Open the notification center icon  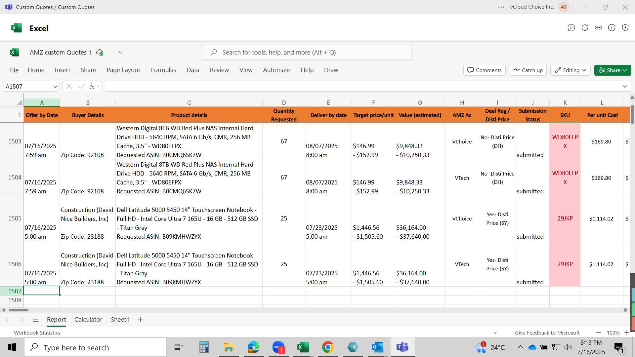click(619, 347)
